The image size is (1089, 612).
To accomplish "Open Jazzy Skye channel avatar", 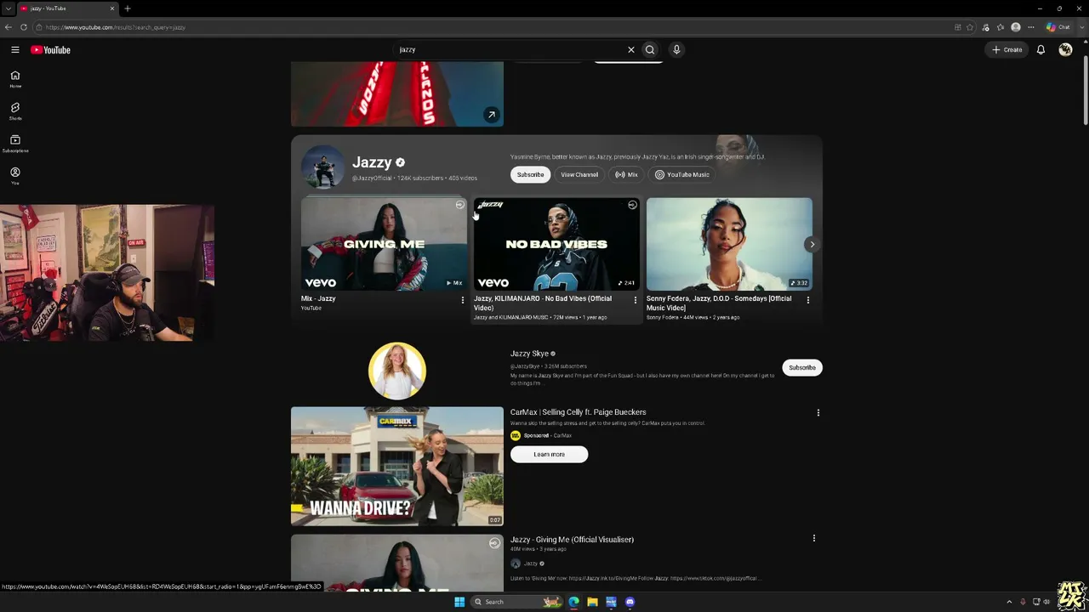I will click(397, 371).
